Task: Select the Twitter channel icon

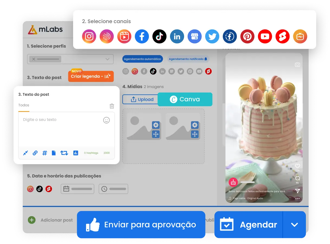Action: click(x=212, y=36)
